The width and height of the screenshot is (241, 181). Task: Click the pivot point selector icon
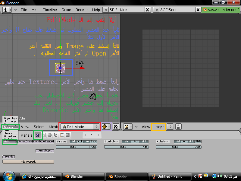(x=116, y=127)
